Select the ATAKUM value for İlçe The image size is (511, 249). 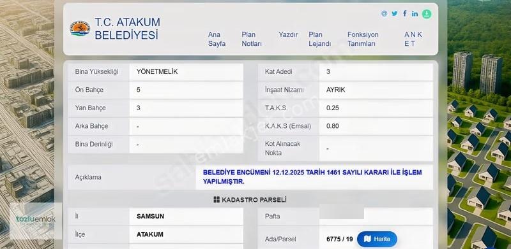[x=186, y=234]
